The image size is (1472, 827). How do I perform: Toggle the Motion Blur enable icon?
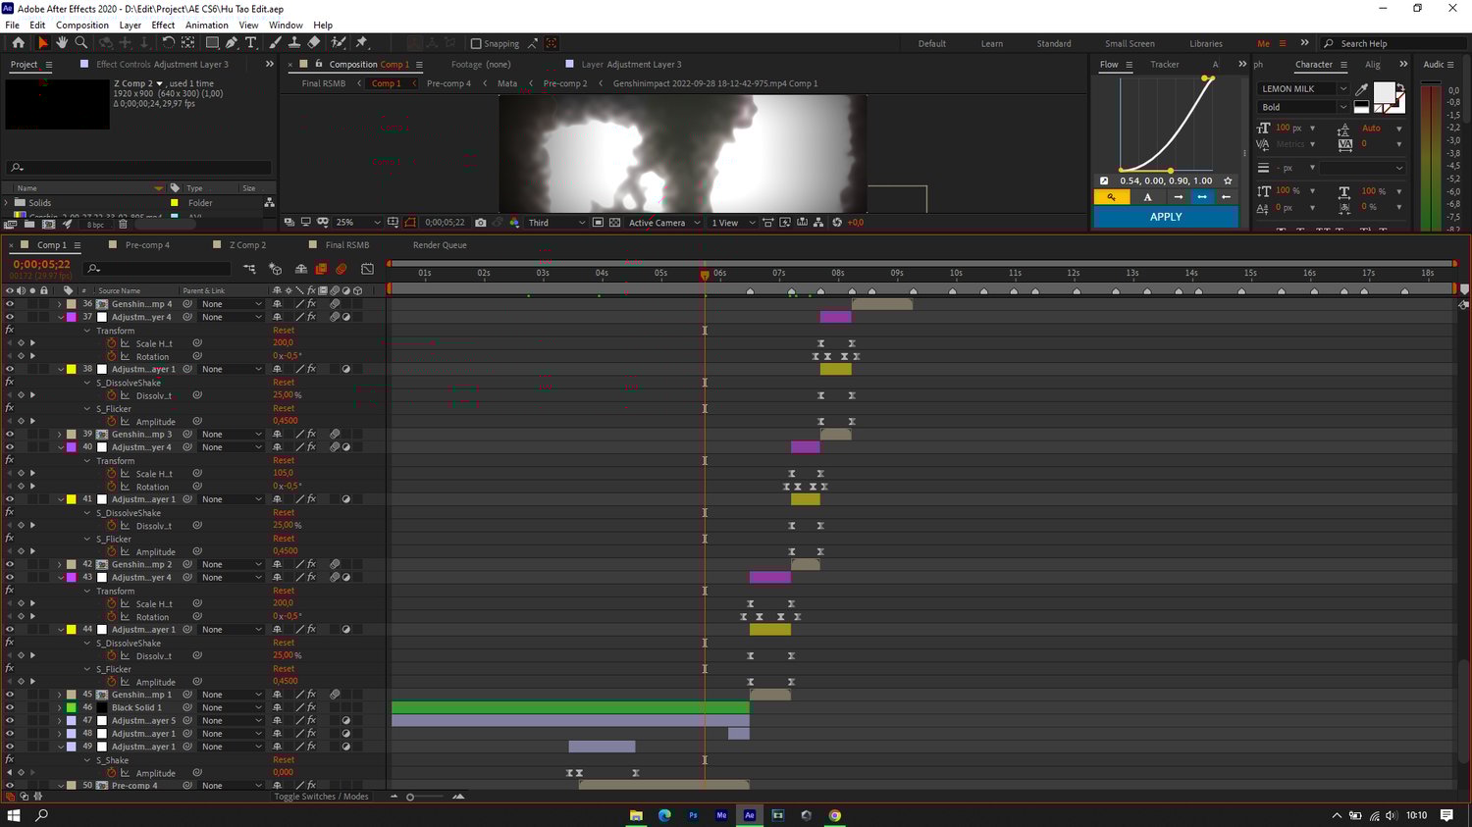pos(342,268)
